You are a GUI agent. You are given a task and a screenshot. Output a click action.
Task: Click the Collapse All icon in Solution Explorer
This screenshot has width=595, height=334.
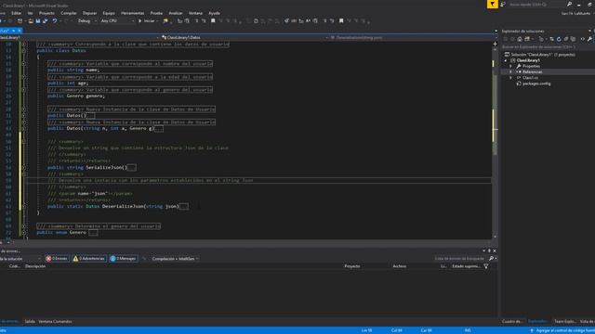point(566,39)
